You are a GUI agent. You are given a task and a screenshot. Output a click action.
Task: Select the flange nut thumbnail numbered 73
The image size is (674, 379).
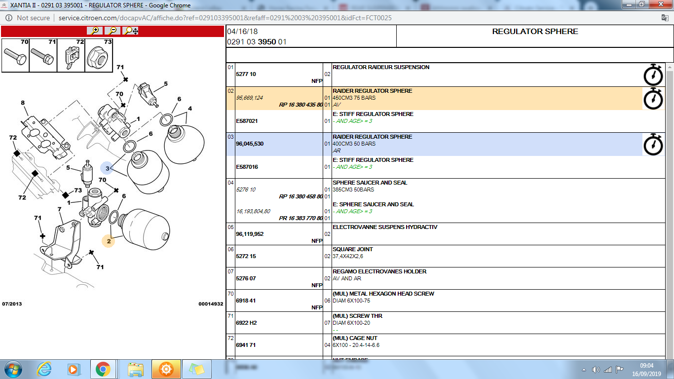99,55
